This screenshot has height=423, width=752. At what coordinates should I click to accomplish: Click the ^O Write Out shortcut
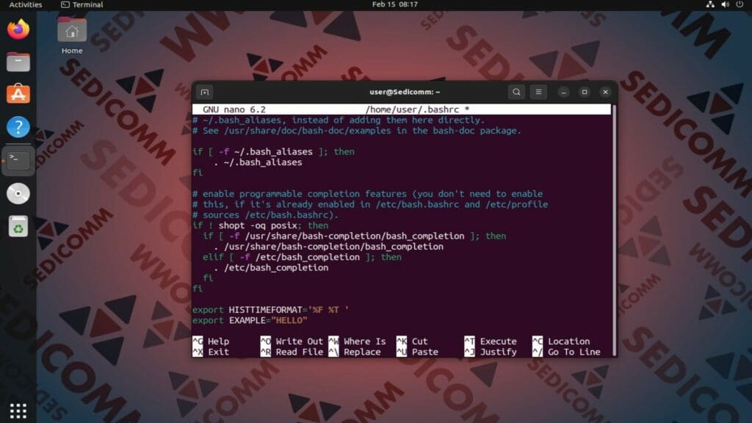pyautogui.click(x=292, y=341)
